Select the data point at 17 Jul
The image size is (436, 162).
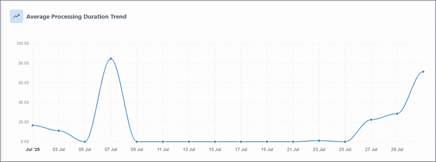[241, 142]
